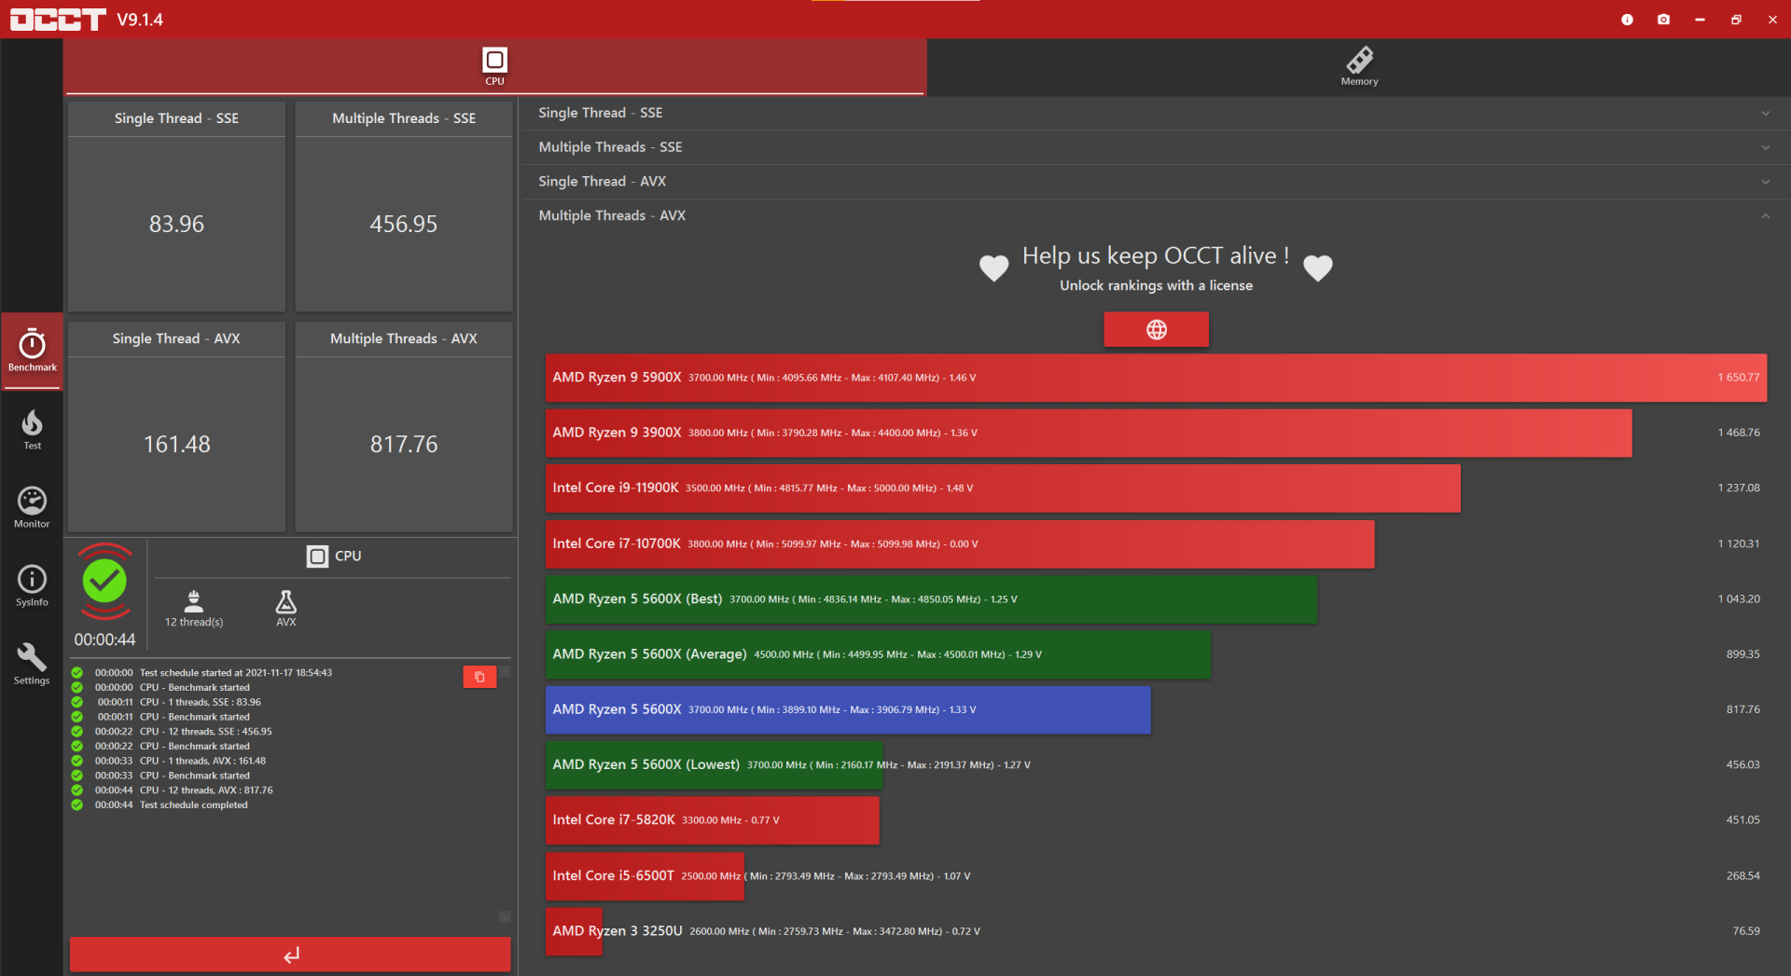Click the 'Test schedule started at 2021-11-17' log entry

236,673
